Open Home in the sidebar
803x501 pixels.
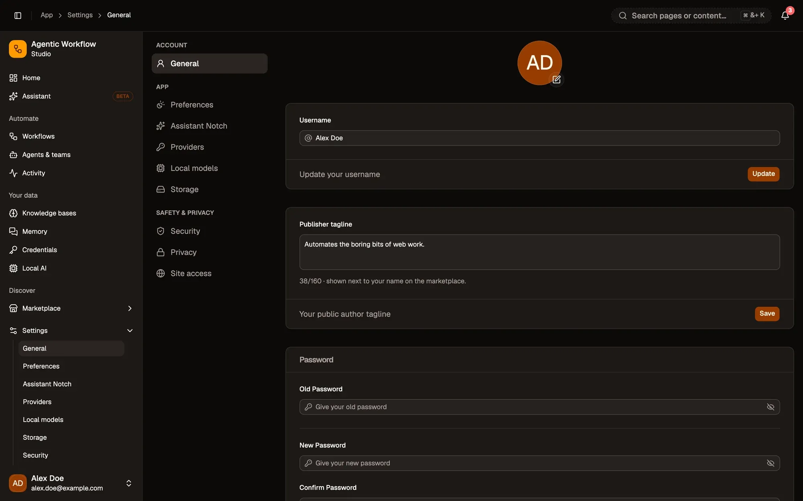tap(71, 78)
